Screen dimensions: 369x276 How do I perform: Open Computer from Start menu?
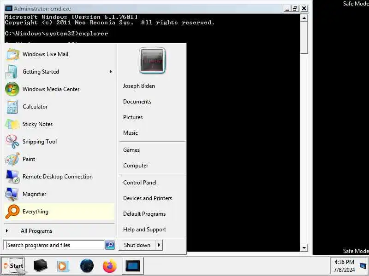[136, 166]
